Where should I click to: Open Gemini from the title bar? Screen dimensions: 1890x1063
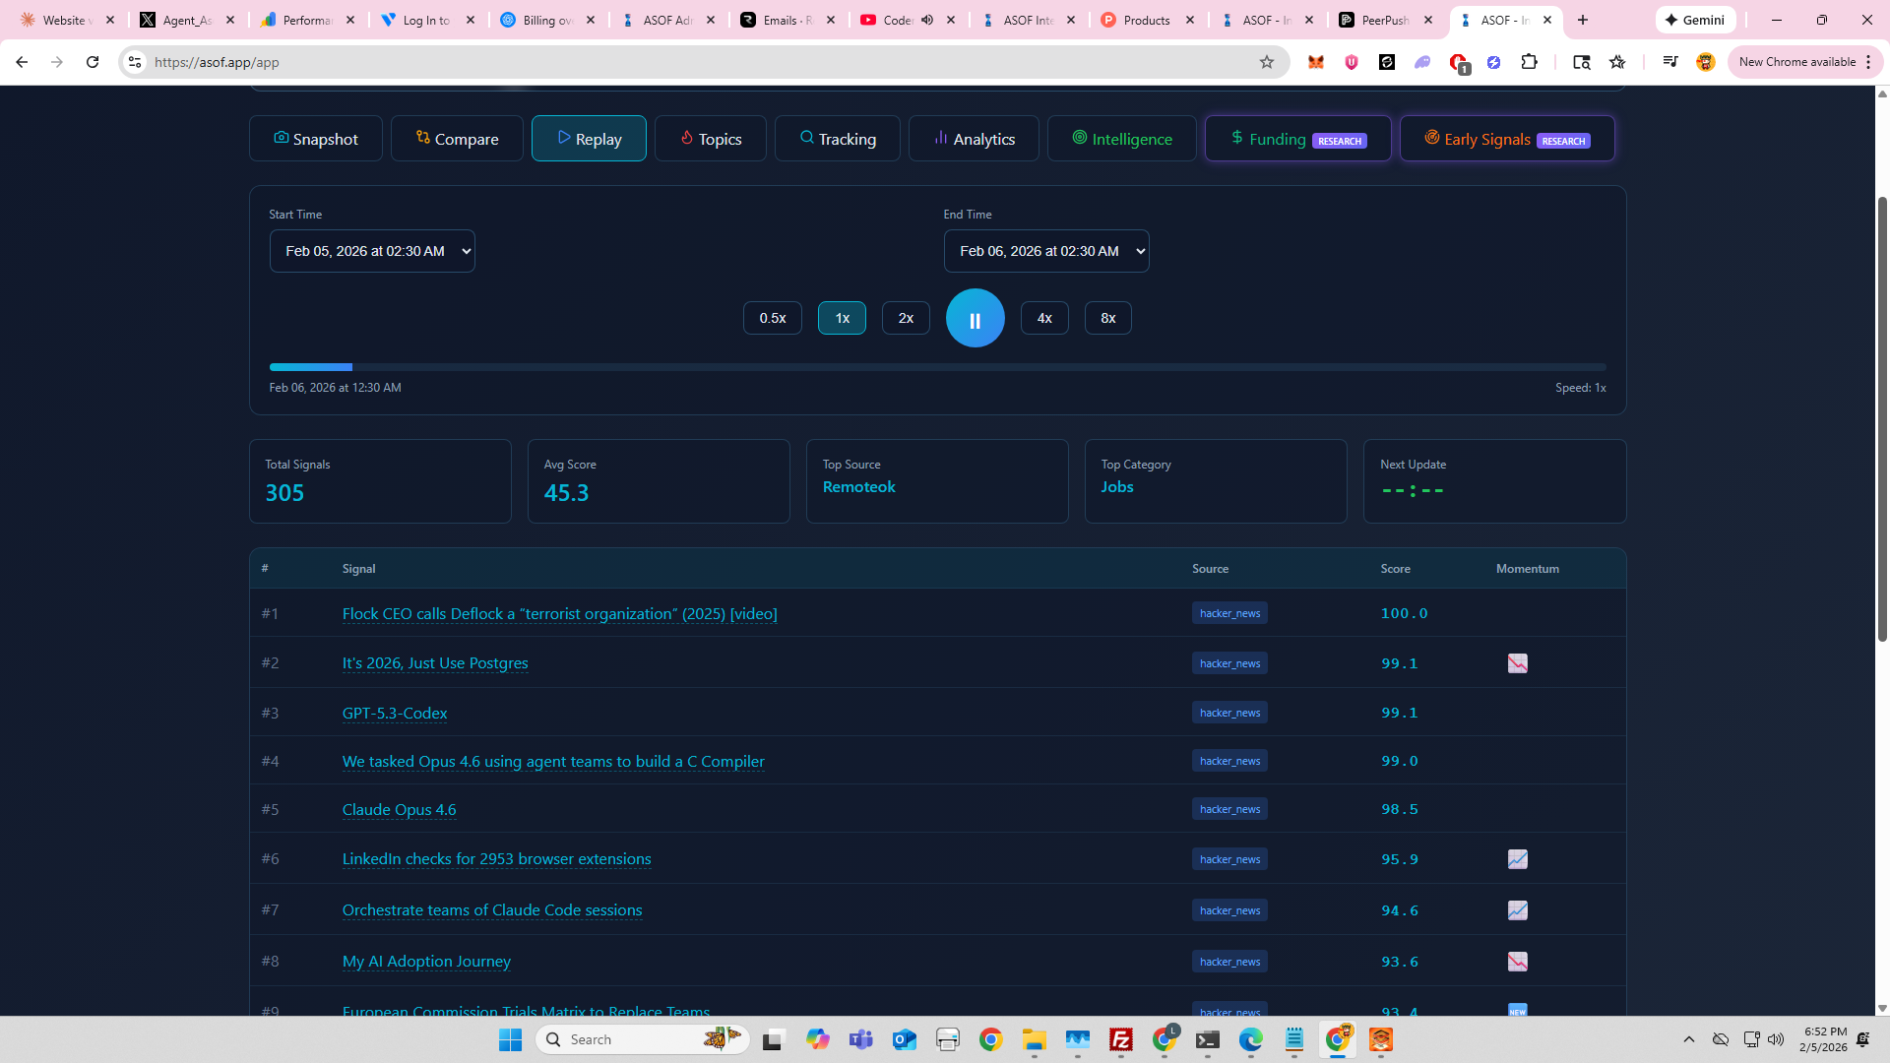point(1695,20)
